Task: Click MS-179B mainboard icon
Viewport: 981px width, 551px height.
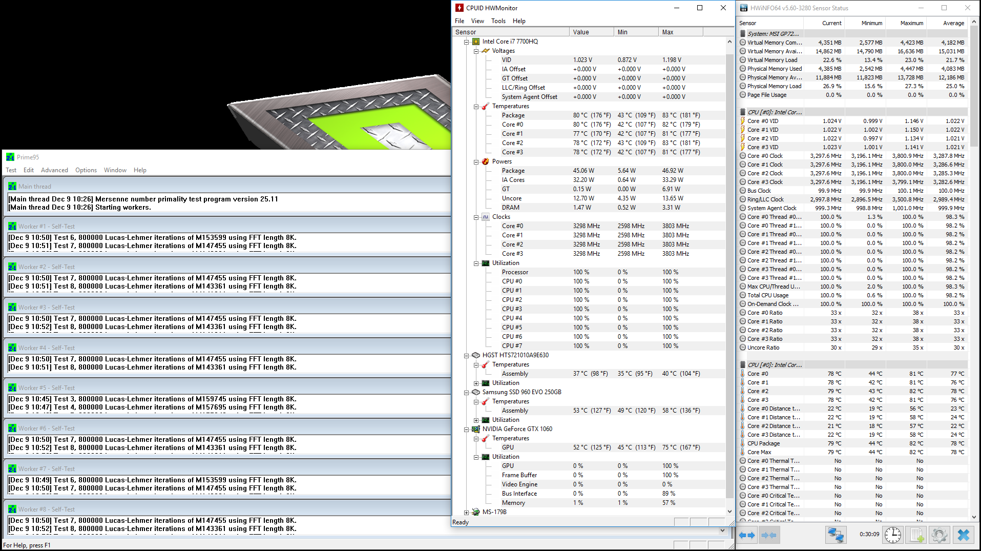Action: 476,512
